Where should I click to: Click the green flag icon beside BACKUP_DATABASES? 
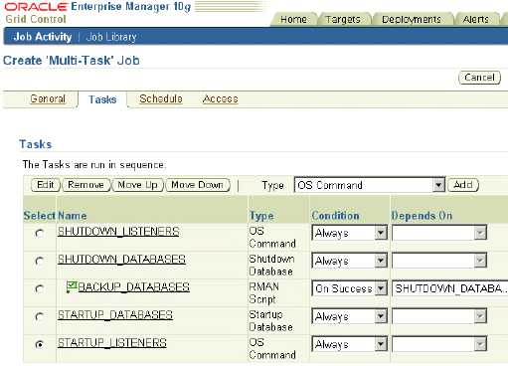click(72, 286)
